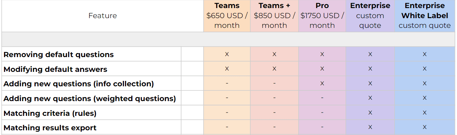This screenshot has width=457, height=135.
Task: Select Enterprise X for Matching results export
Action: [370, 128]
